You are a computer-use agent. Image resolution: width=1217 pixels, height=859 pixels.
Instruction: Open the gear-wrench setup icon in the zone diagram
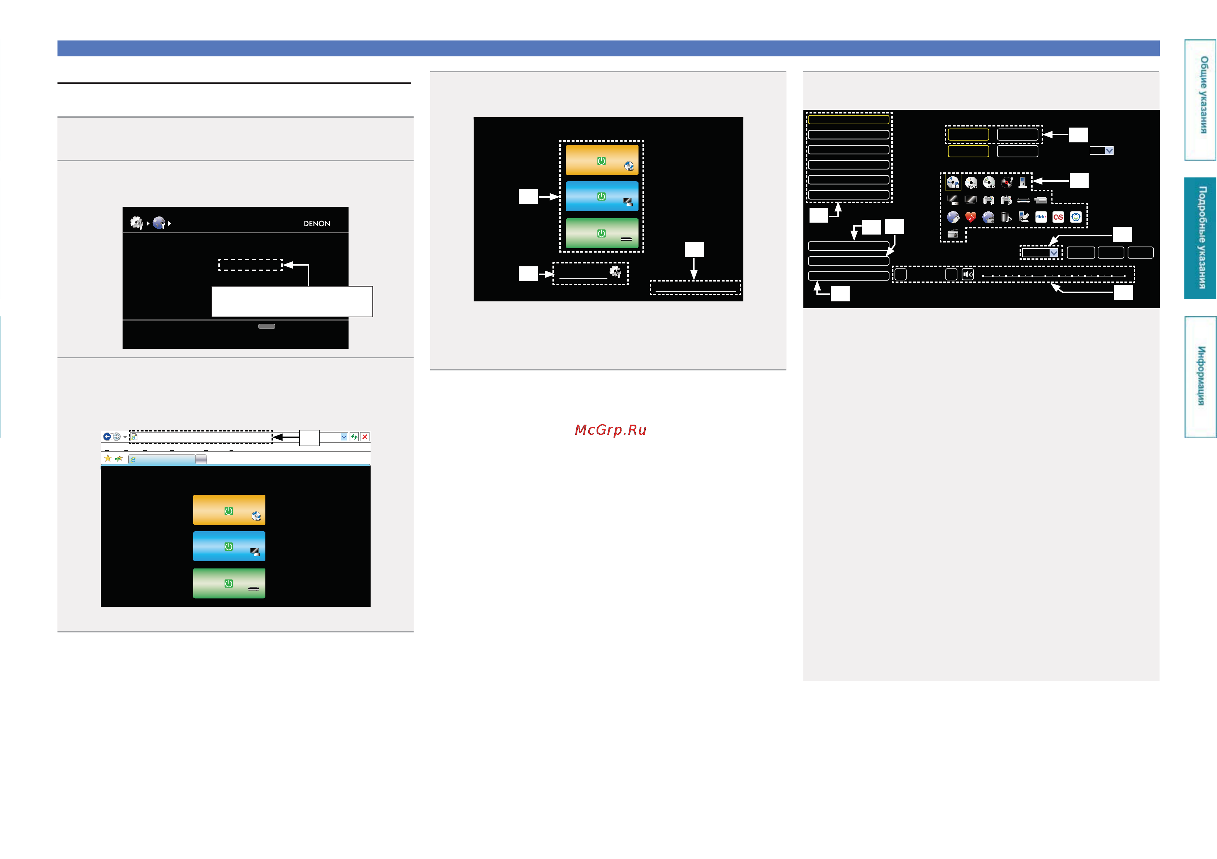615,272
